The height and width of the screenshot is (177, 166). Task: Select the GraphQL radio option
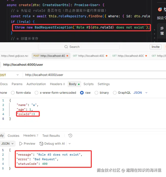(x=115, y=93)
